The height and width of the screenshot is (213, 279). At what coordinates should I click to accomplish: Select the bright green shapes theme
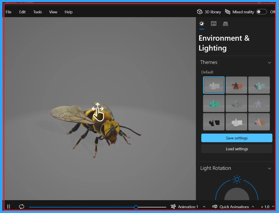tap(214, 103)
